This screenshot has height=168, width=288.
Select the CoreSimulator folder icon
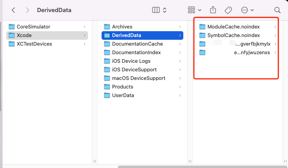click(12, 27)
